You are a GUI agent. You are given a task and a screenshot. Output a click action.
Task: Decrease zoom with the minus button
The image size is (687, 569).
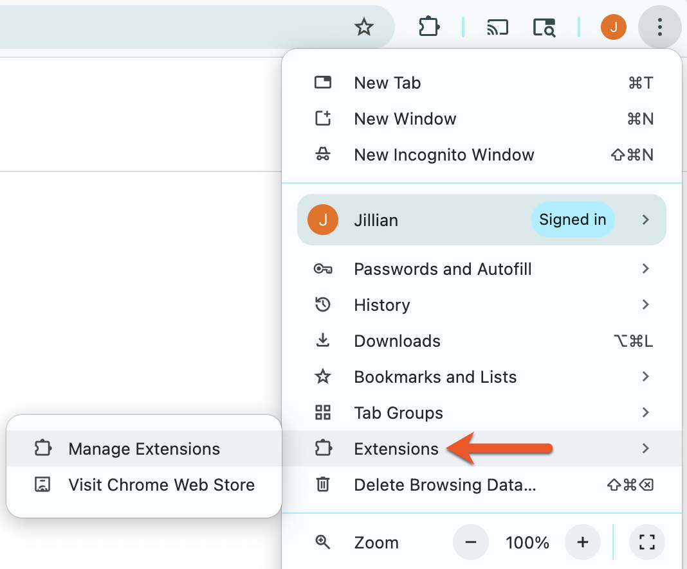pyautogui.click(x=470, y=543)
